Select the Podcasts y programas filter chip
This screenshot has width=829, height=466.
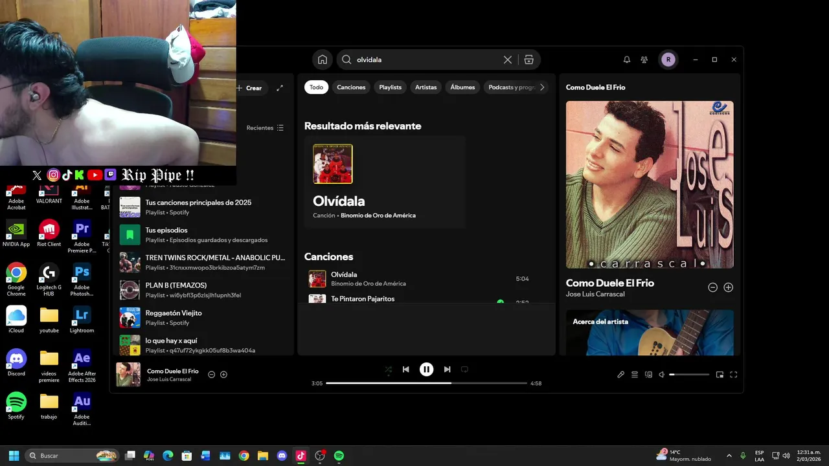512,87
